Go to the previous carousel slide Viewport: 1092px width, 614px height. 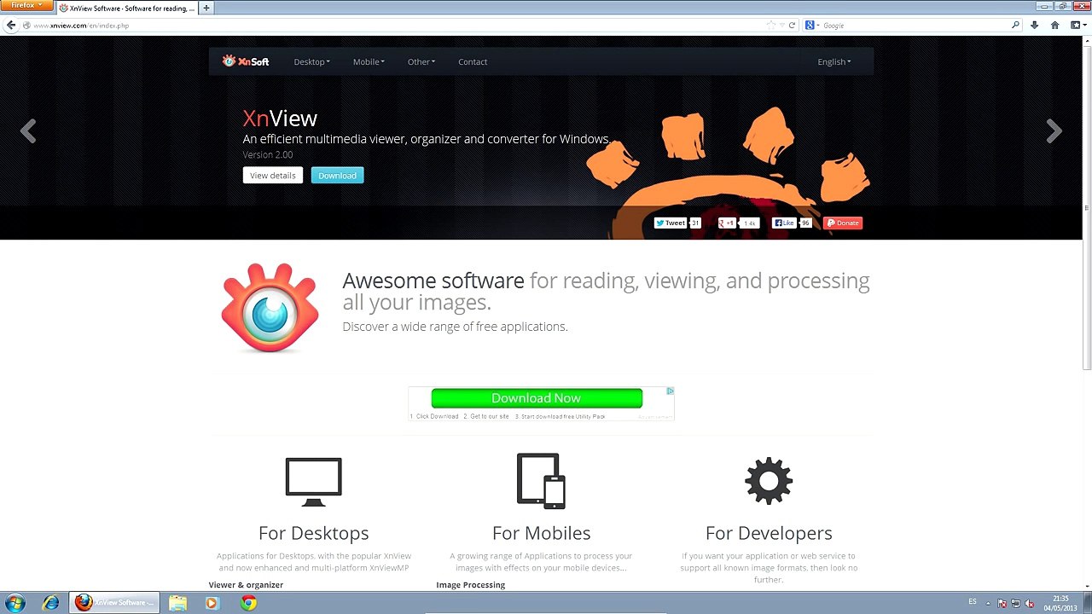pos(28,131)
